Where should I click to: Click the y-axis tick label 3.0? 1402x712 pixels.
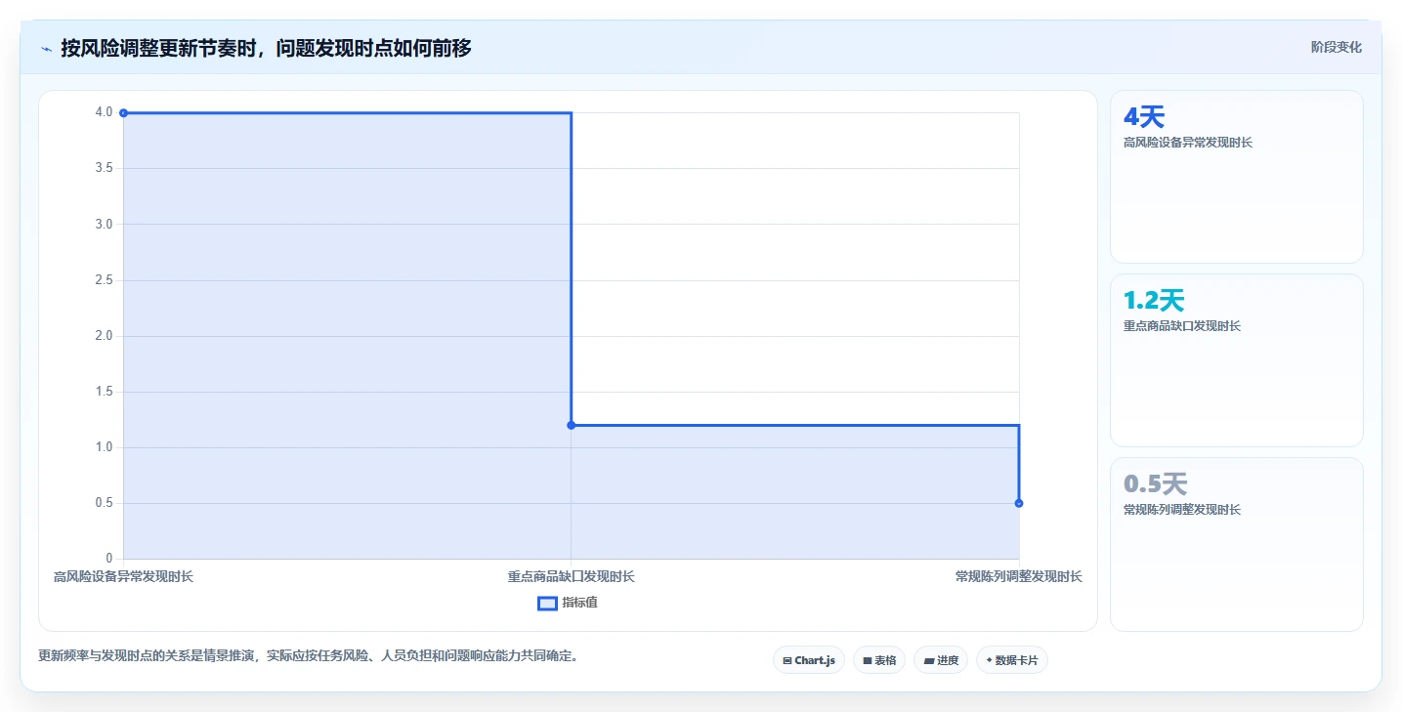click(104, 225)
